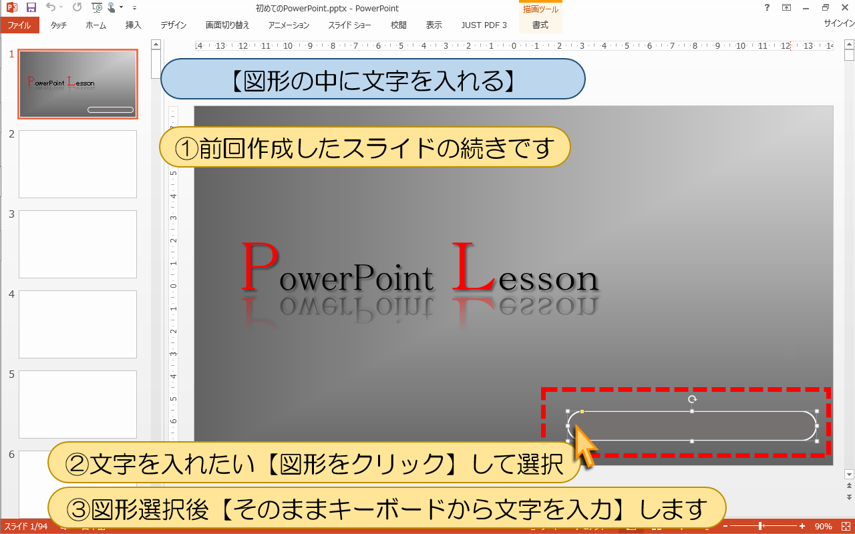Go to next slide double-arrow button

(849, 497)
